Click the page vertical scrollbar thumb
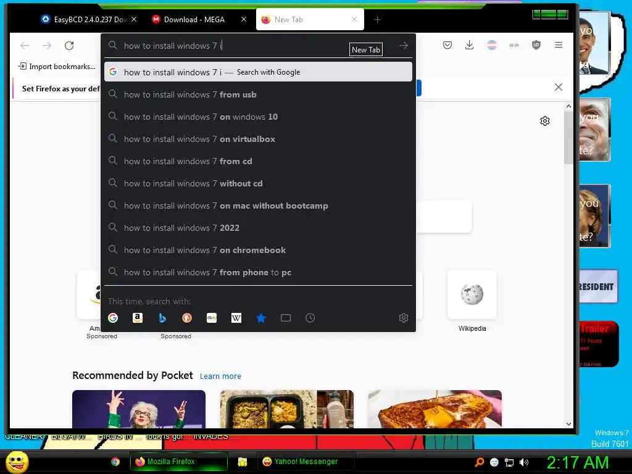 click(x=568, y=137)
